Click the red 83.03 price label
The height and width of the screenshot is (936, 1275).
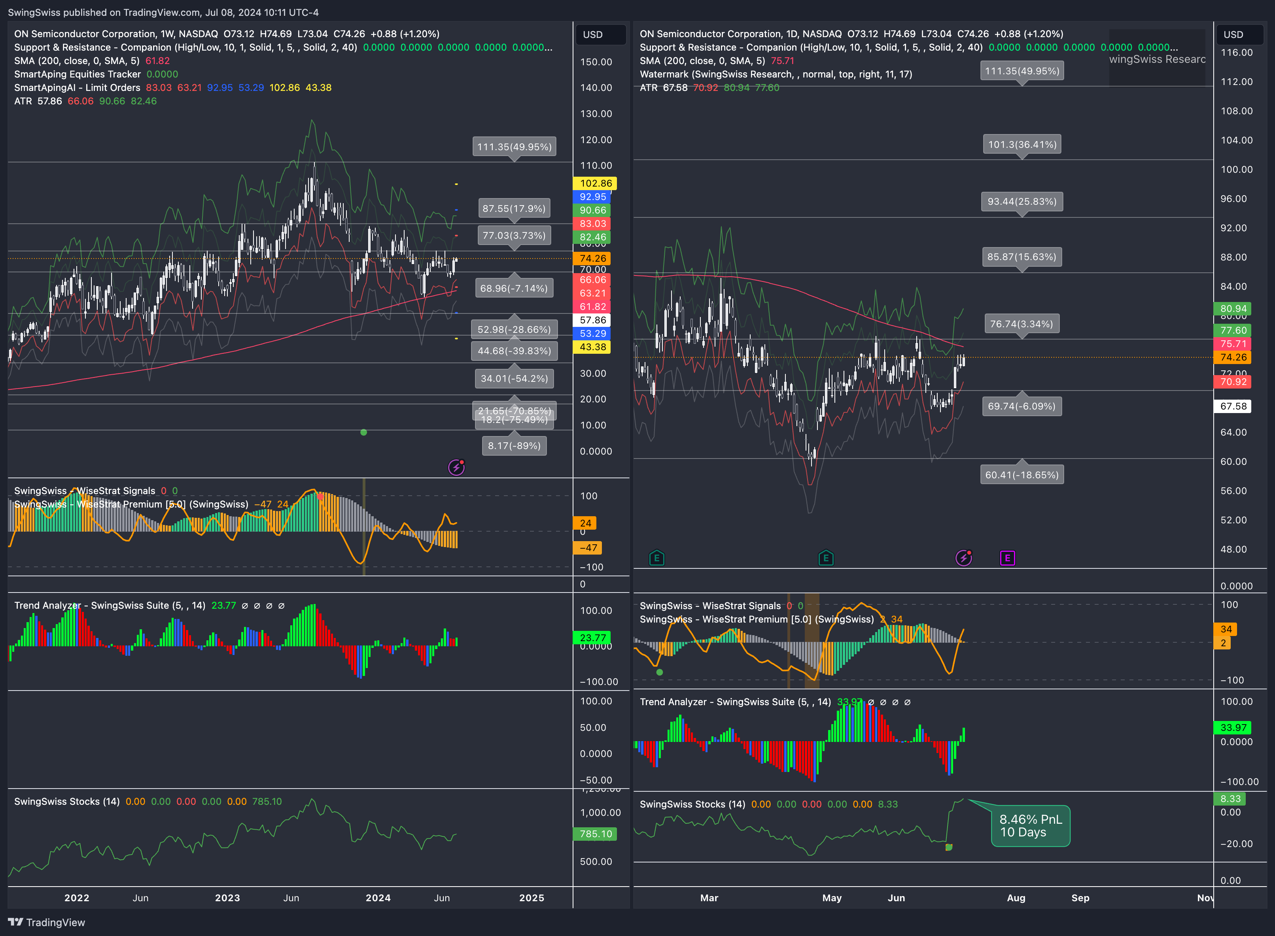tap(592, 224)
